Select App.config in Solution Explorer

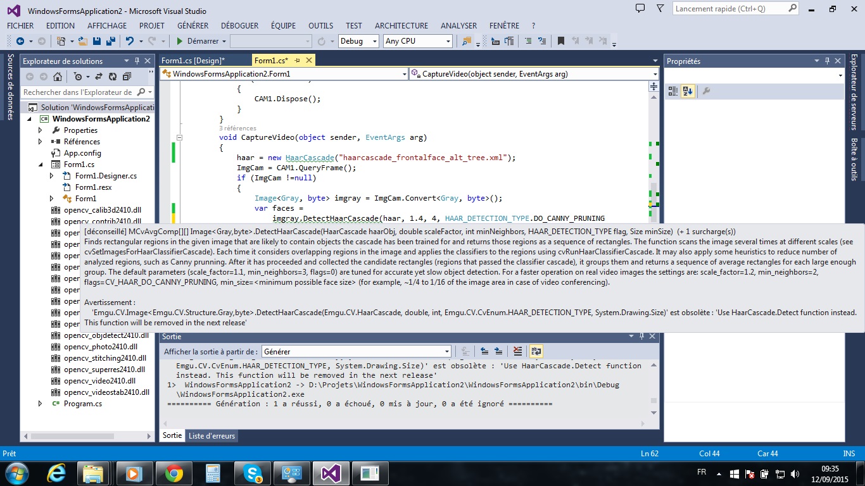(x=82, y=153)
